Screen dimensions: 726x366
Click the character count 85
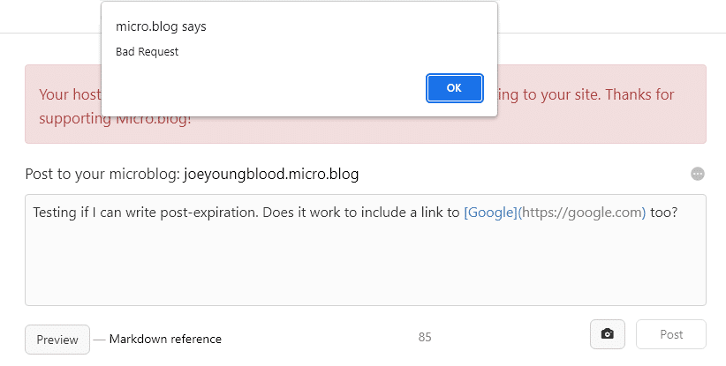[x=425, y=338]
